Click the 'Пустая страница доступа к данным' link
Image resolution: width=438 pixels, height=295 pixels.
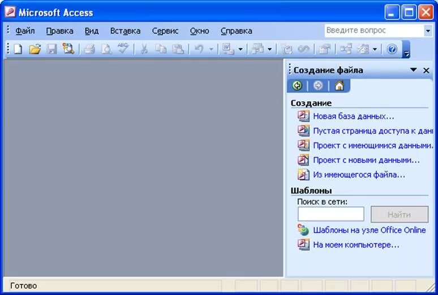click(373, 131)
